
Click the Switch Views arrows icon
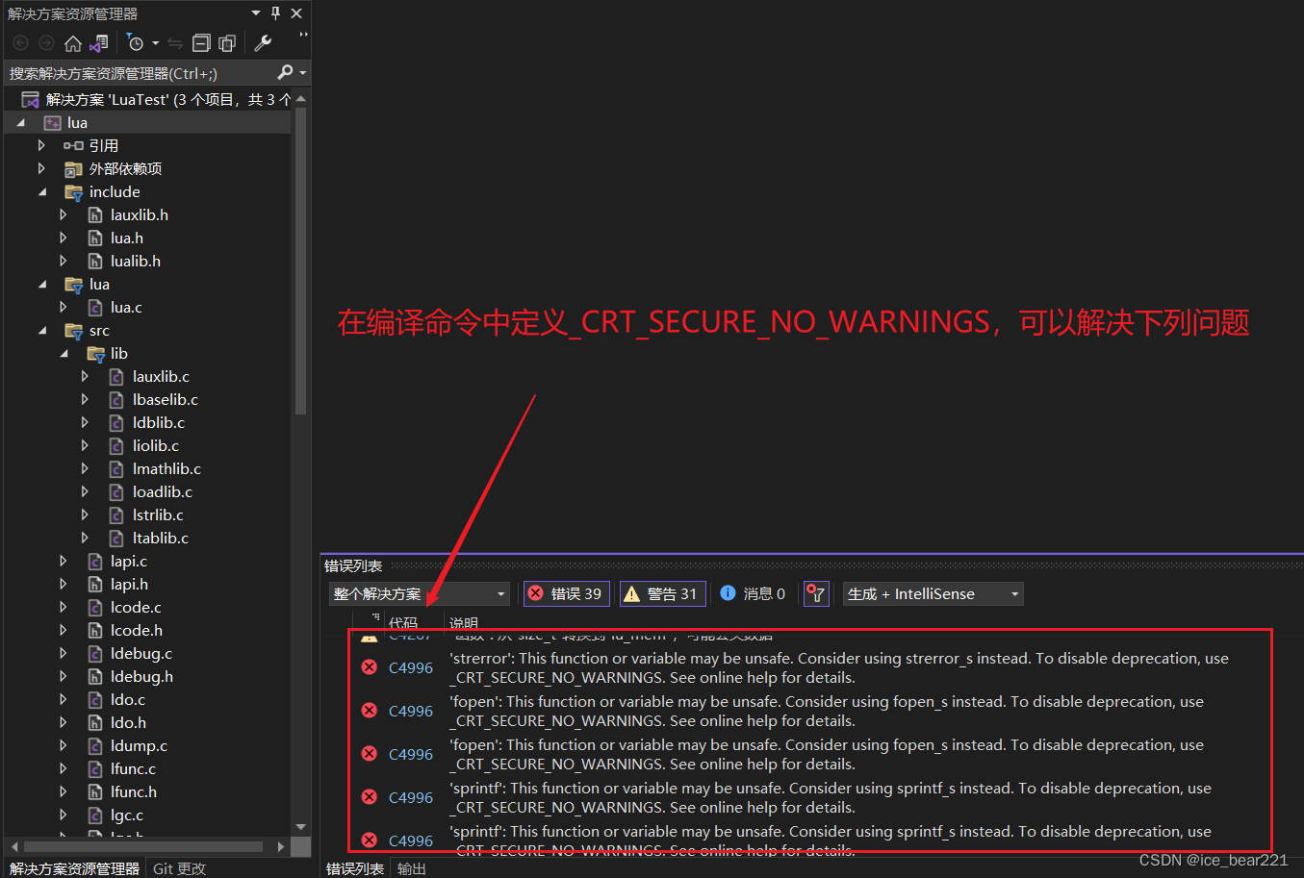tap(176, 43)
